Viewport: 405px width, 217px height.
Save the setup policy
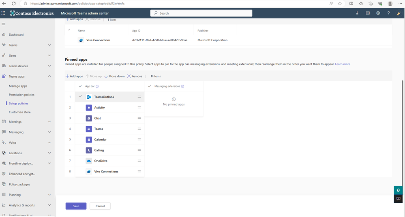point(76,206)
